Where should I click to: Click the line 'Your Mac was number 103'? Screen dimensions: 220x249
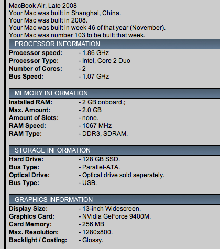(x=77, y=35)
